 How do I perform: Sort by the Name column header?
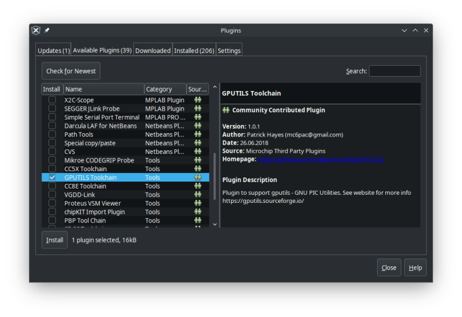tap(104, 89)
